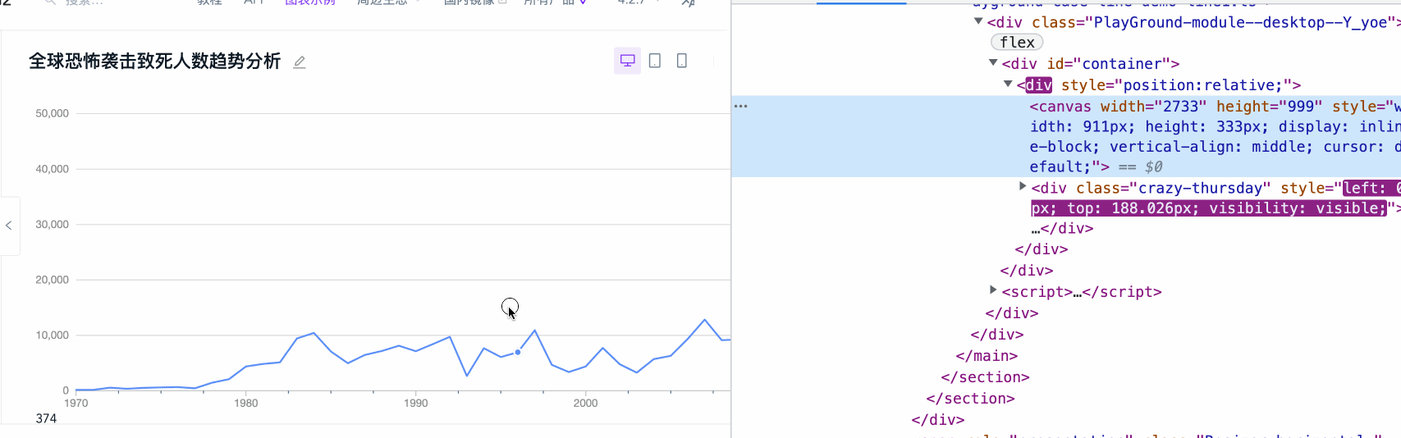Expand the script element node
The height and width of the screenshot is (438, 1401).
[x=993, y=290]
